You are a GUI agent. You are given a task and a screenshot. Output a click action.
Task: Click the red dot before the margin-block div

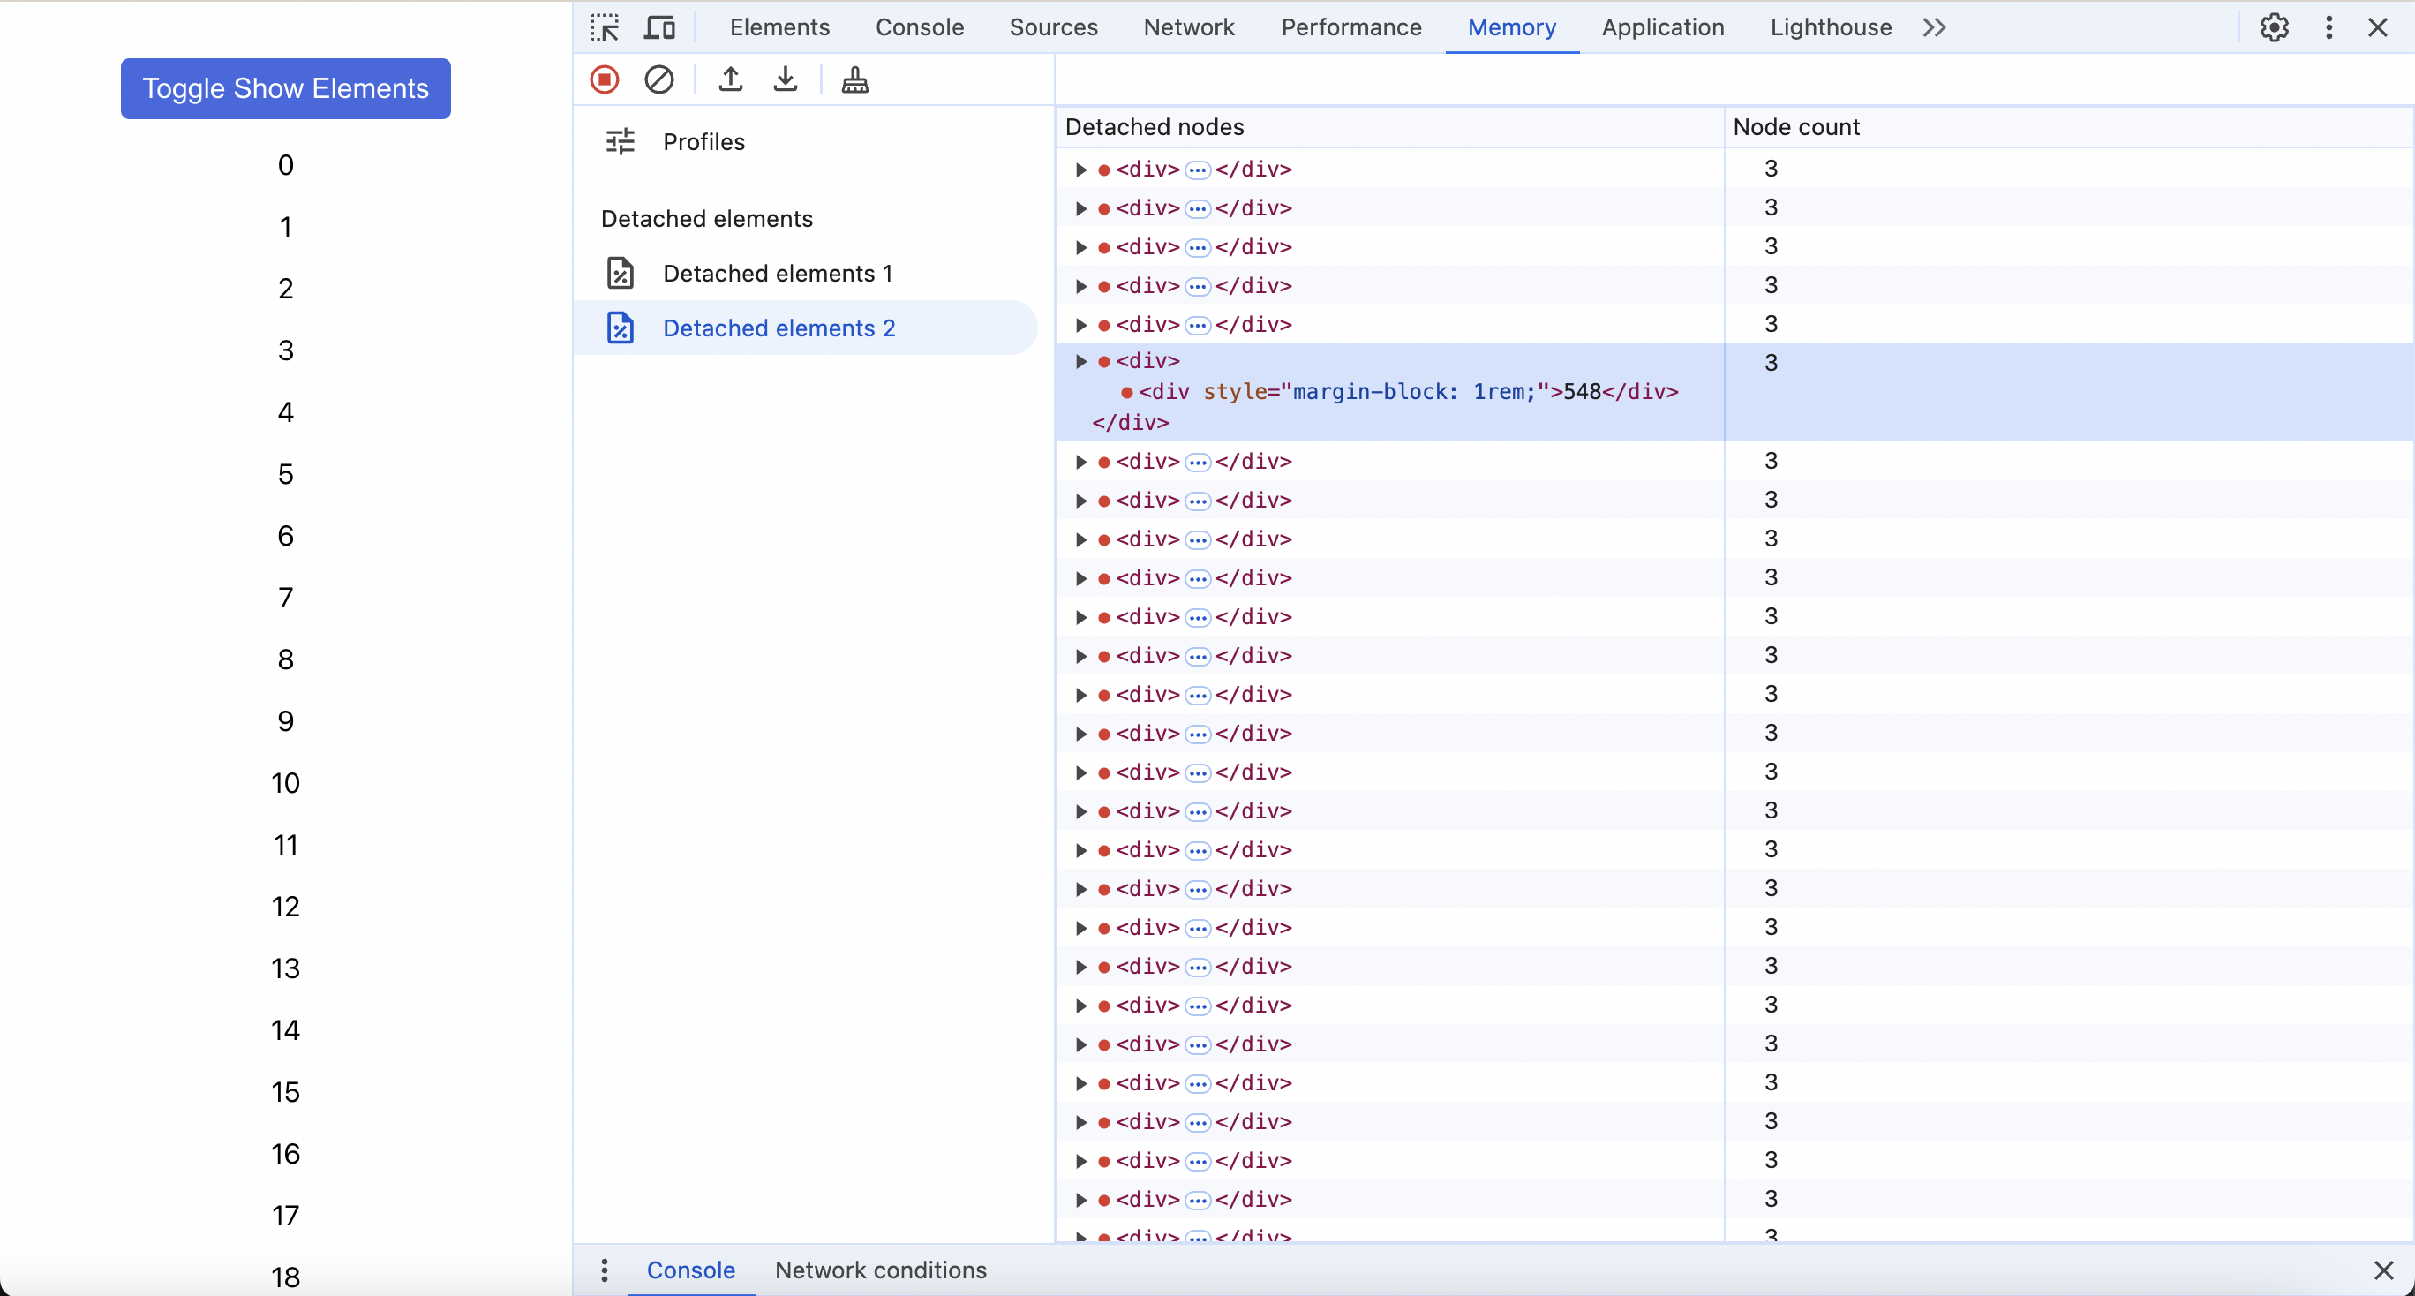1127,392
